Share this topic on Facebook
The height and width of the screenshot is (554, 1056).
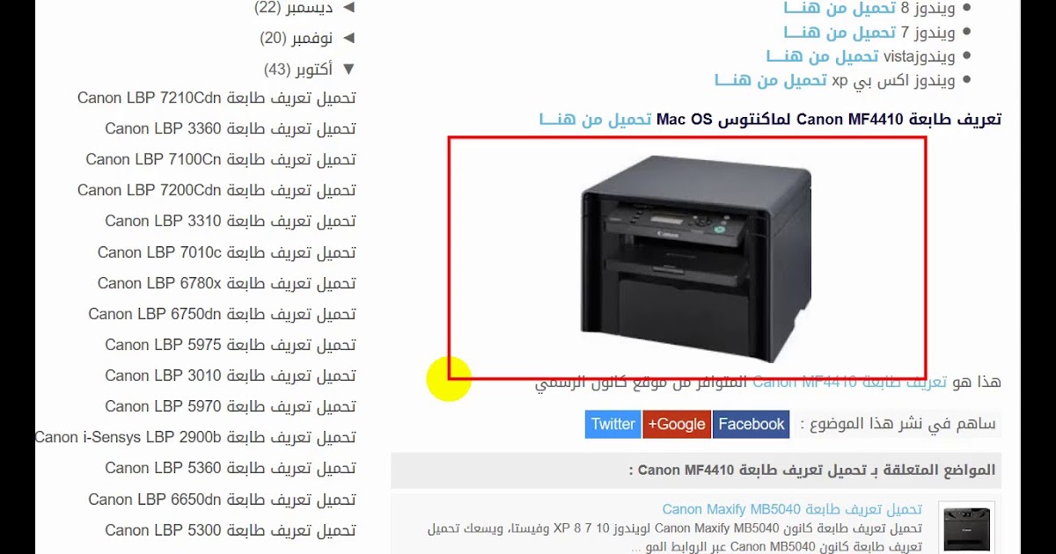(751, 424)
